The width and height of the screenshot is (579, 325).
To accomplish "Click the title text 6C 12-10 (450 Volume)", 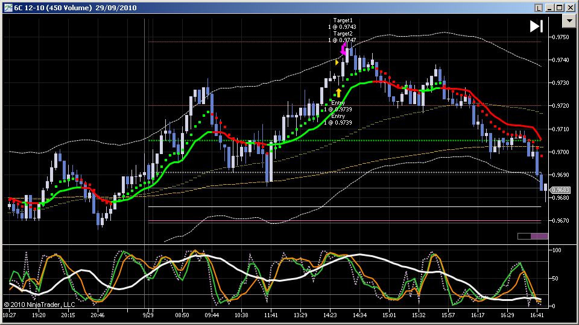I will pyautogui.click(x=53, y=8).
